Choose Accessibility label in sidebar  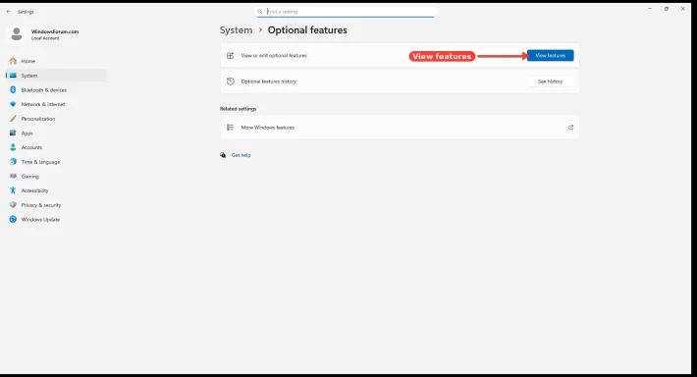tap(34, 190)
